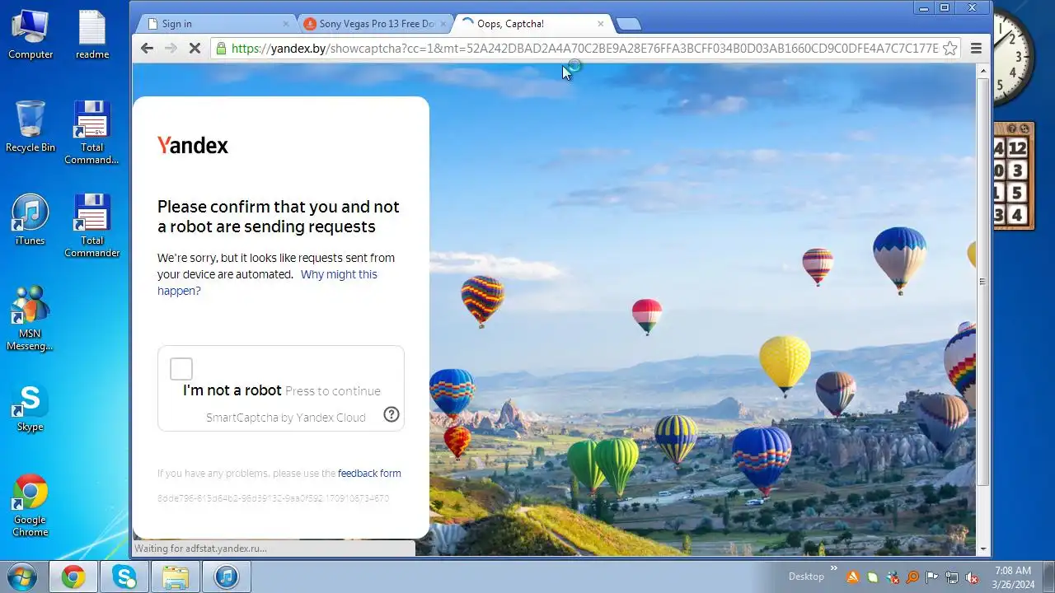The image size is (1055, 593).
Task: Click the iTunes taskbar button
Action: point(227,577)
